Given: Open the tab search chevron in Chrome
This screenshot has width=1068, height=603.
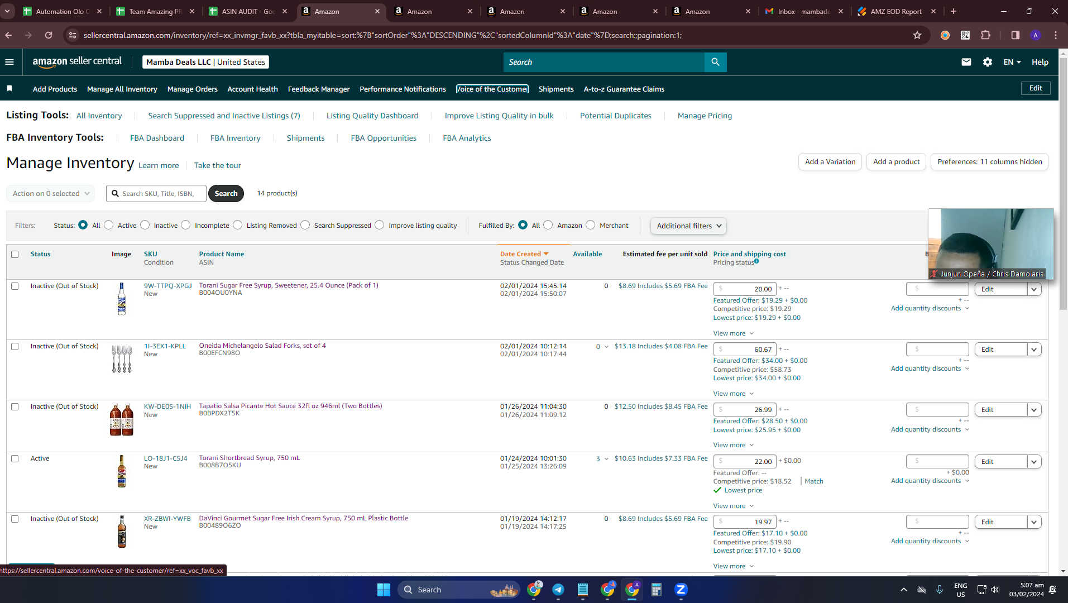Looking at the screenshot, I should (7, 11).
